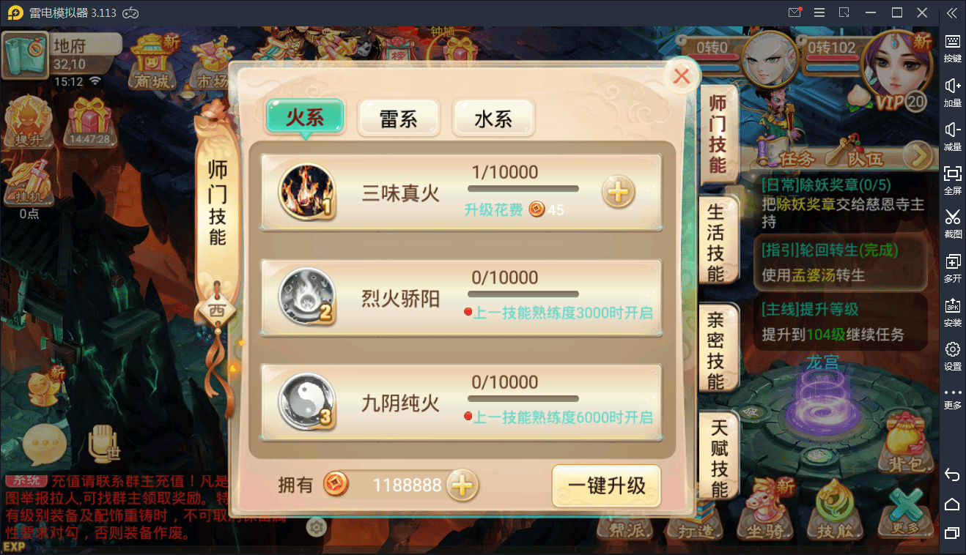Viewport: 966px width, 555px height.
Task: Collapse the quest panel arrow button
Action: [915, 155]
